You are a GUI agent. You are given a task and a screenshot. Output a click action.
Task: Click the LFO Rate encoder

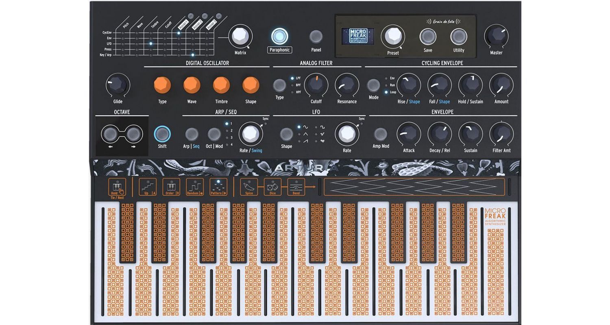pos(346,134)
